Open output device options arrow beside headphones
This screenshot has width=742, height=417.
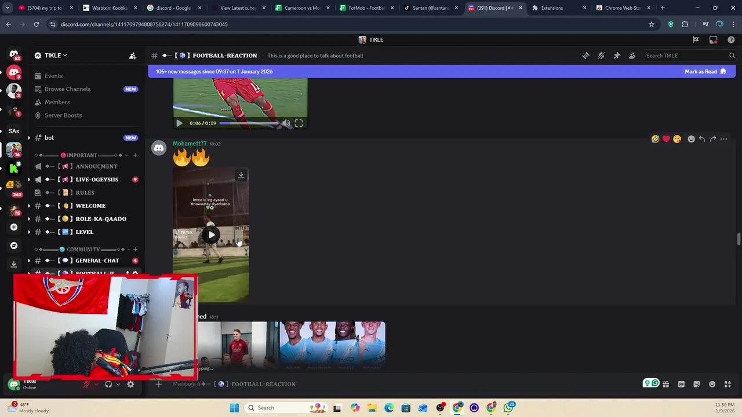pos(118,384)
